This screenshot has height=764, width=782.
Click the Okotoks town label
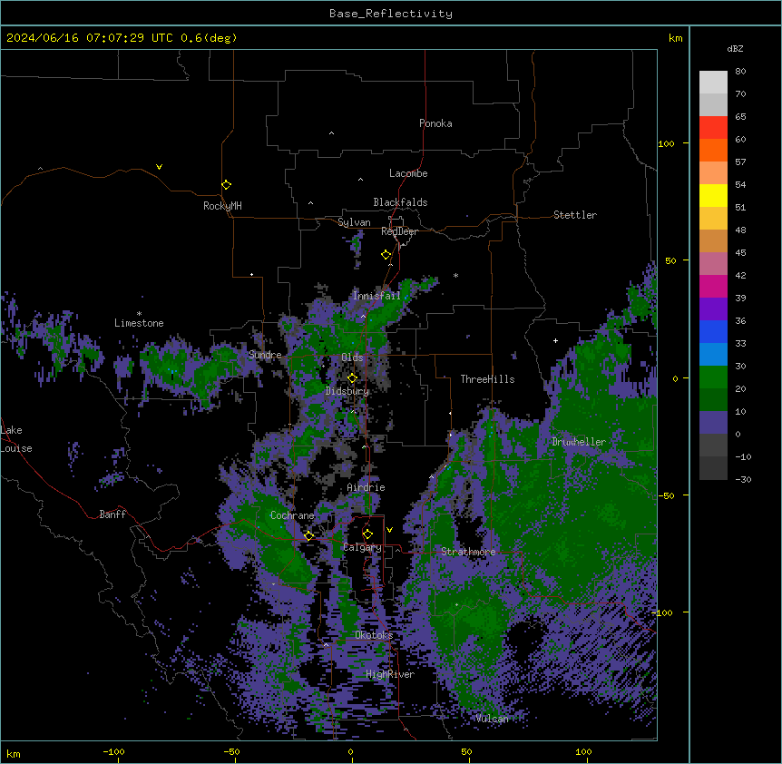(x=374, y=635)
